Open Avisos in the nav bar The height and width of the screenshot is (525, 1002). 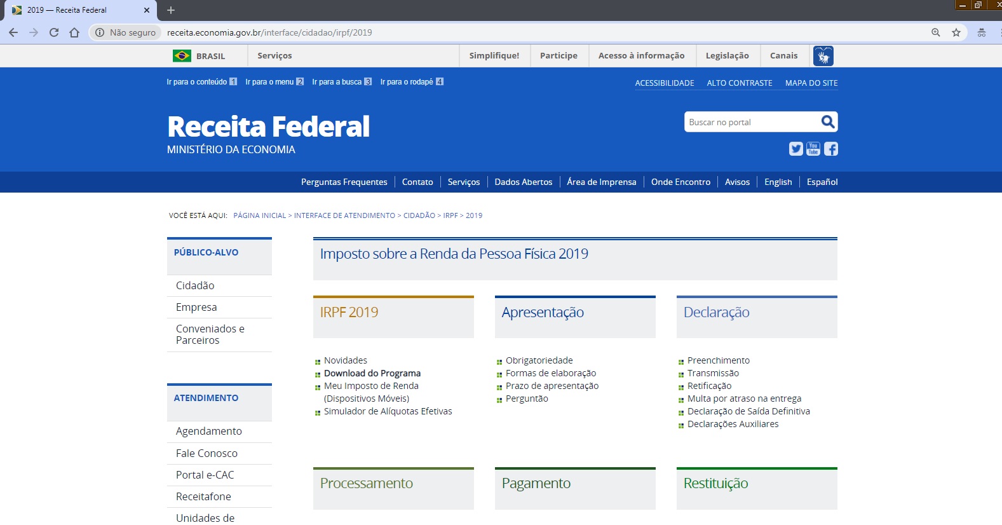pos(737,182)
